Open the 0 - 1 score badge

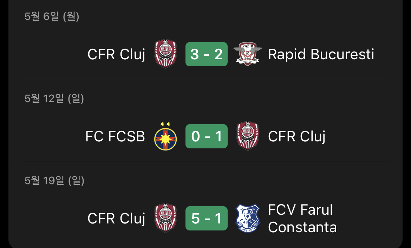point(207,136)
